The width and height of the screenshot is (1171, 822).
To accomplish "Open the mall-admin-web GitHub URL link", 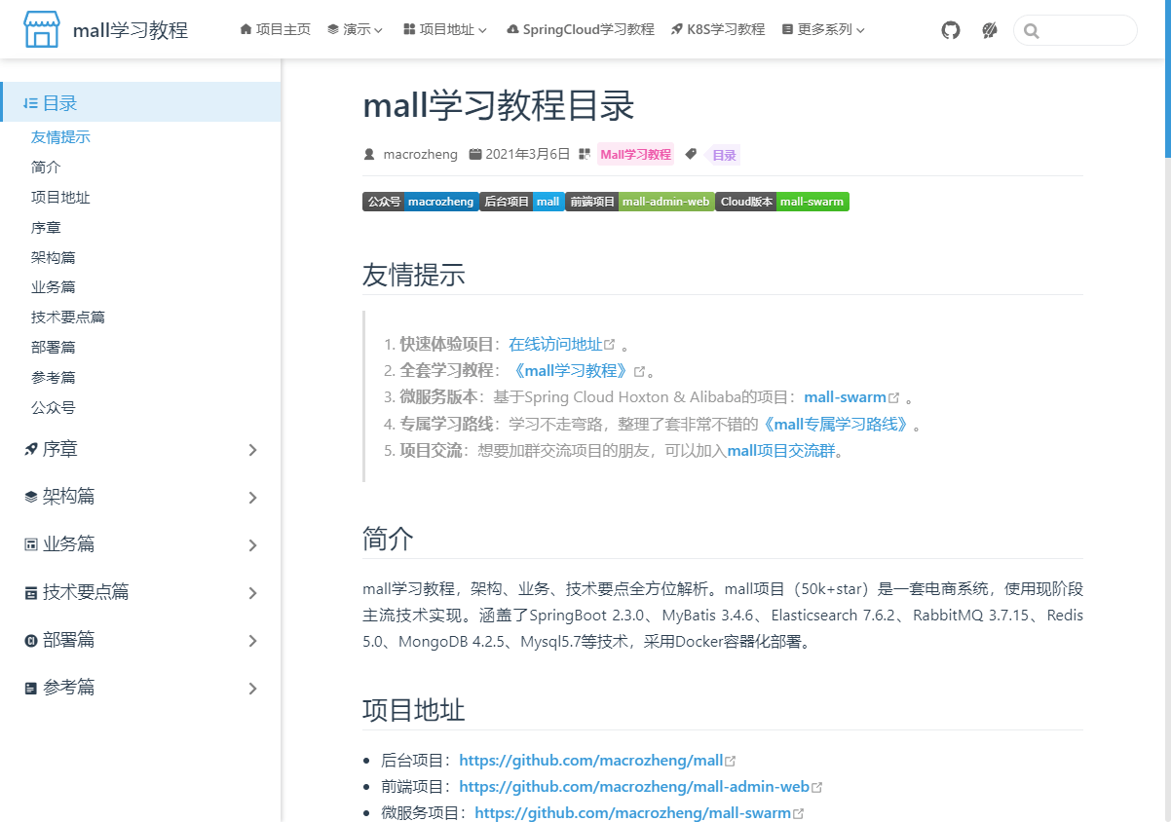I will 634,787.
